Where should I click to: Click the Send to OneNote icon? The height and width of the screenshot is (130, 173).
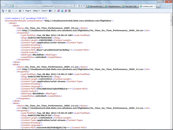coord(58,11)
